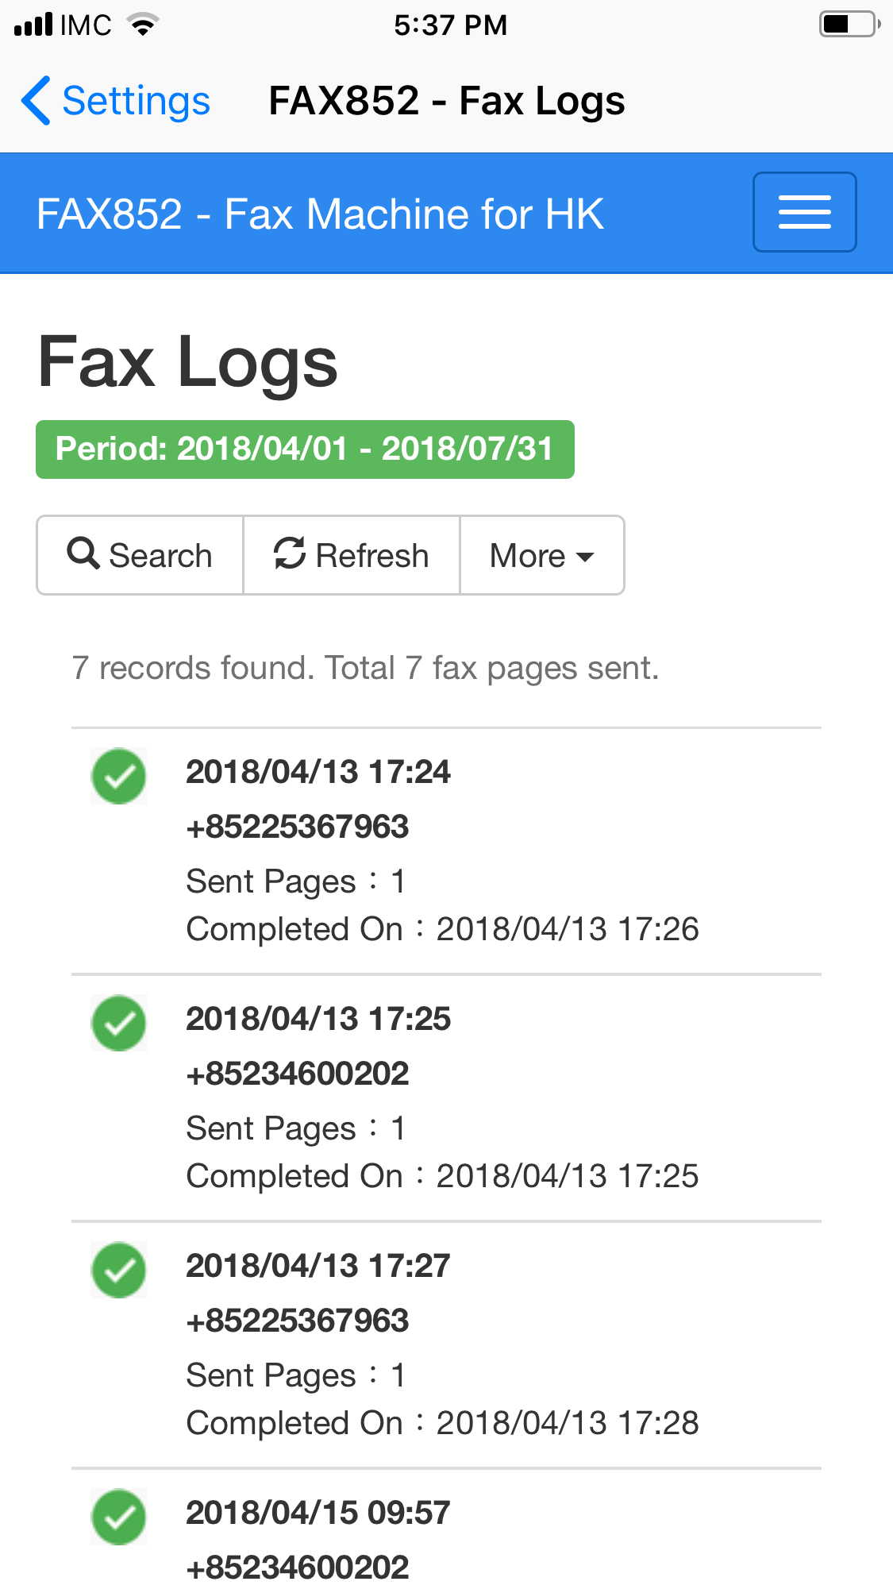Click the caret arrow beside More

[585, 557]
